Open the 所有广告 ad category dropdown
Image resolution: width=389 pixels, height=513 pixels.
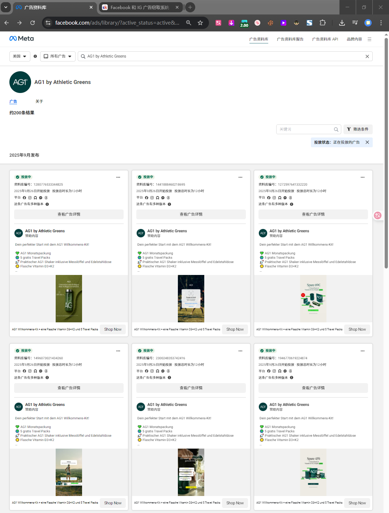[58, 56]
